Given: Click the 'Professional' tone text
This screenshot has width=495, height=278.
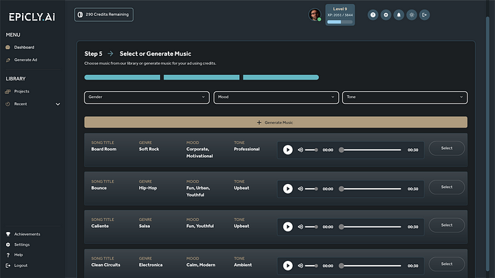Looking at the screenshot, I should point(247,149).
